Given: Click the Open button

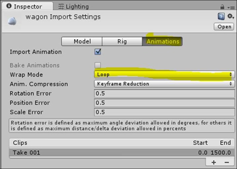Looking at the screenshot, I should tap(224, 27).
